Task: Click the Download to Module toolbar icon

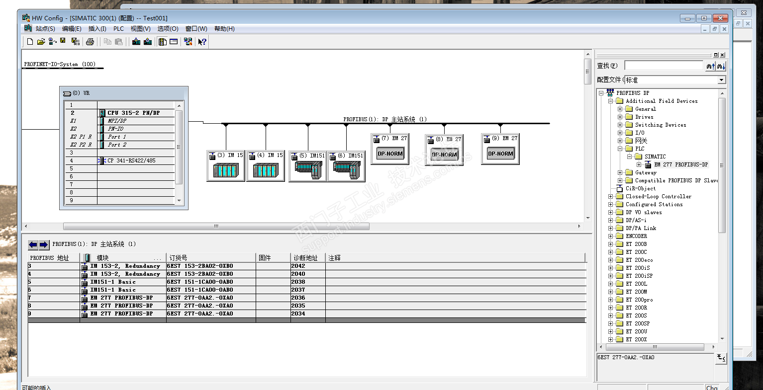Action: point(136,42)
